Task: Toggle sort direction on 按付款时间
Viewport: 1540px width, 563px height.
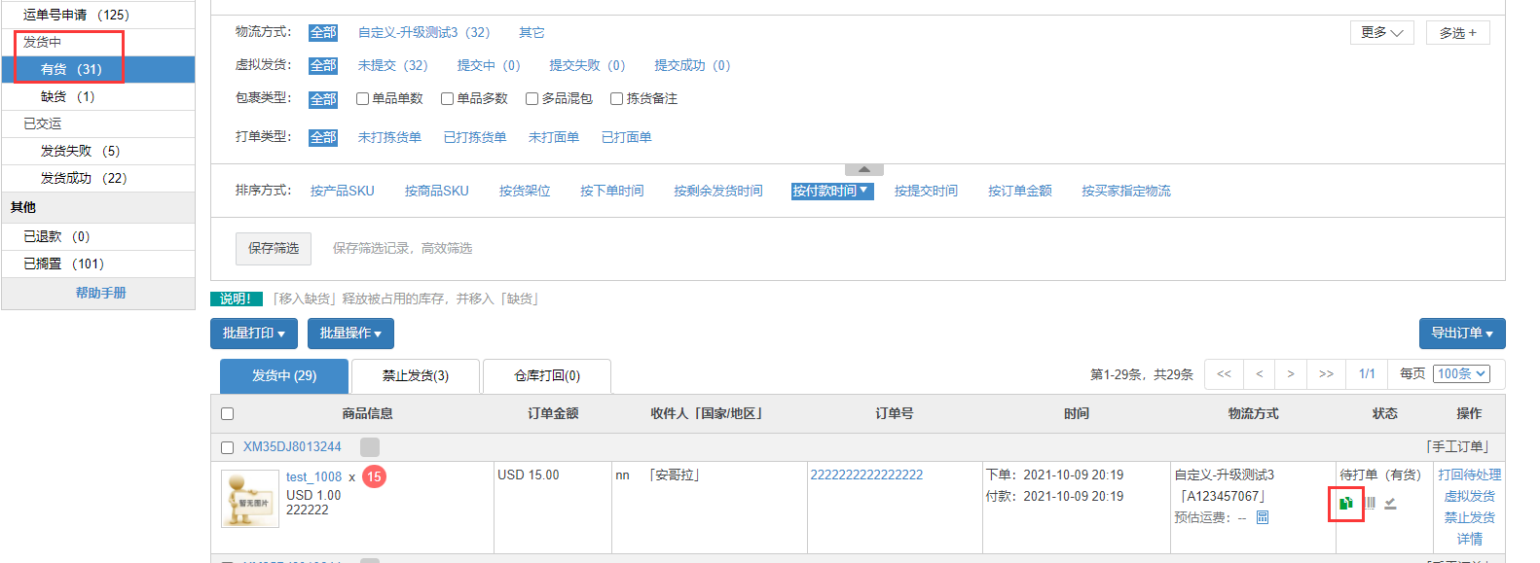Action: (831, 191)
